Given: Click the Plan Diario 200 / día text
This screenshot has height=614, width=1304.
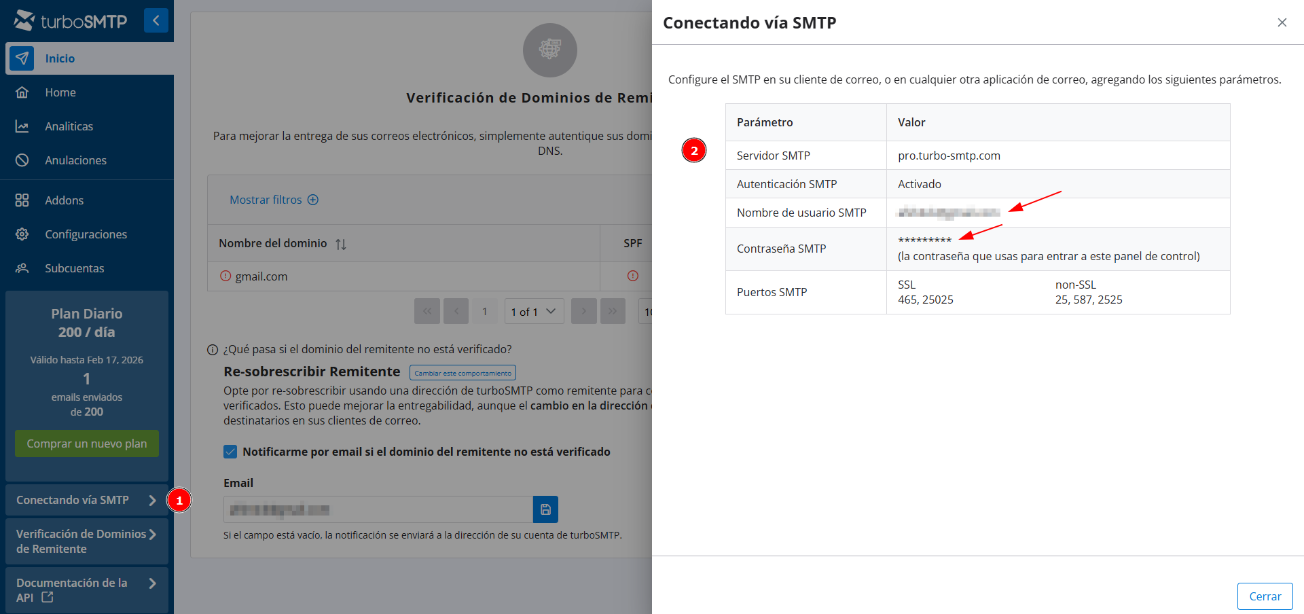Looking at the screenshot, I should pos(87,323).
